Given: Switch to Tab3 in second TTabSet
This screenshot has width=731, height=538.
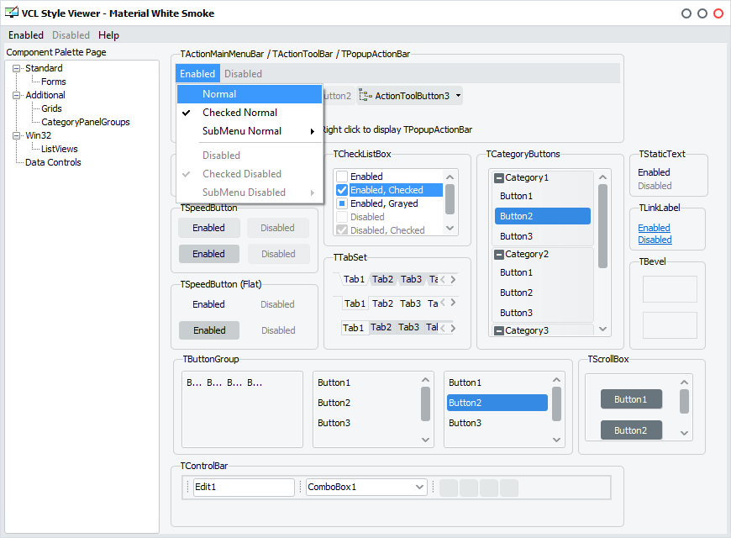Looking at the screenshot, I should click(x=410, y=303).
